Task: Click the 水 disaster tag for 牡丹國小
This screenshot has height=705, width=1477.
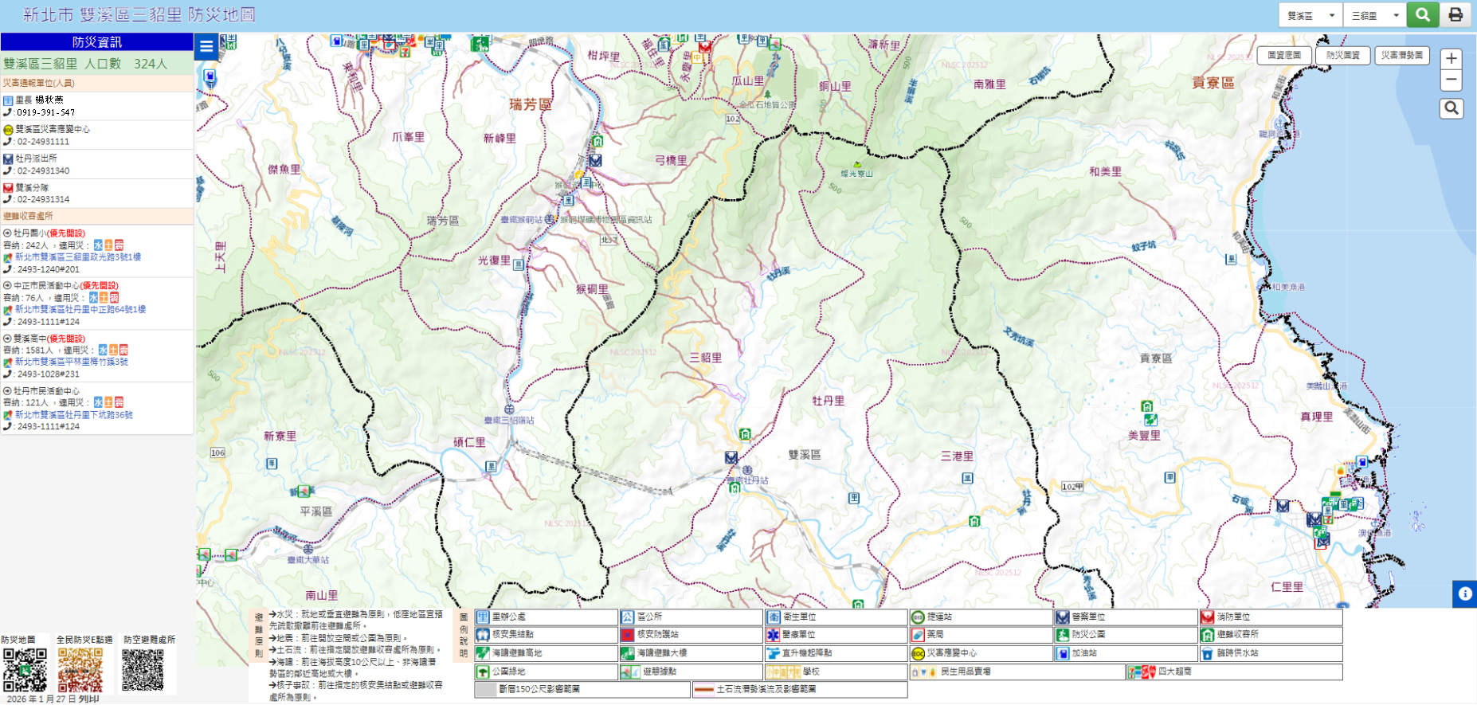Action: click(x=98, y=245)
